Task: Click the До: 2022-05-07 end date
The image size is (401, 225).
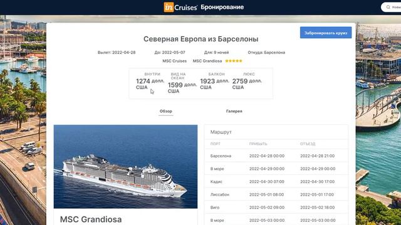Action: coord(170,52)
